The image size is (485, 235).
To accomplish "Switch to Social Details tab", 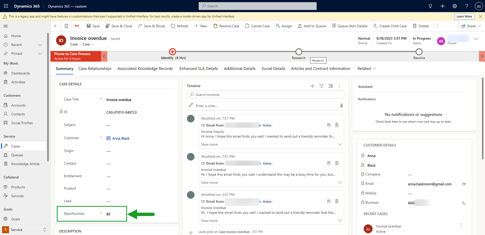I will point(273,69).
